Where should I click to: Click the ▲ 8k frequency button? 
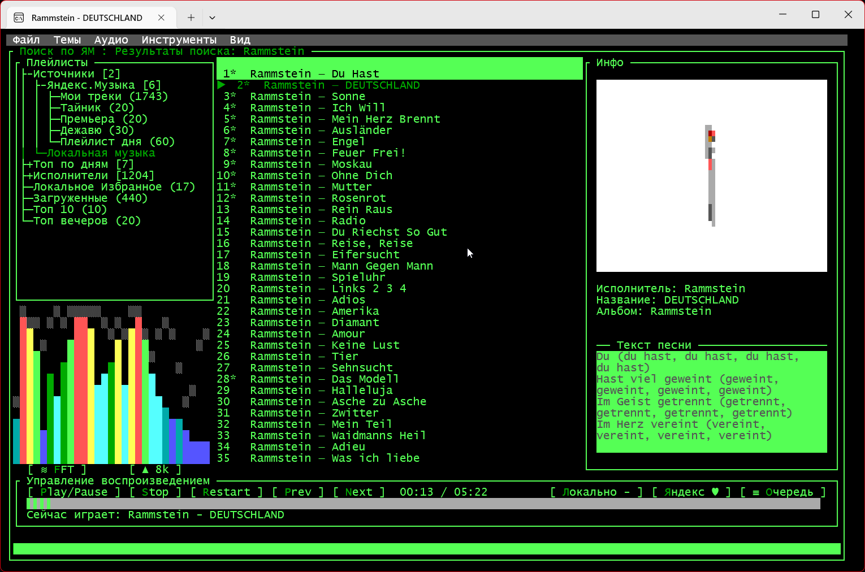(x=155, y=470)
